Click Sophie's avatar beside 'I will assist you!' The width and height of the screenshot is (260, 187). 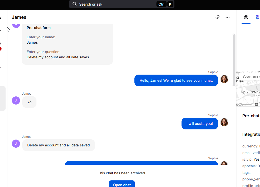224,122
